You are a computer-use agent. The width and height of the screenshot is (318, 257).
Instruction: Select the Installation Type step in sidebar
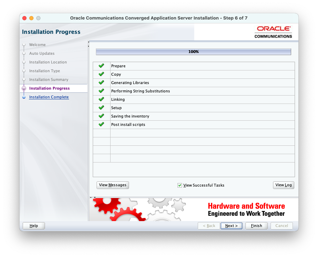click(45, 71)
